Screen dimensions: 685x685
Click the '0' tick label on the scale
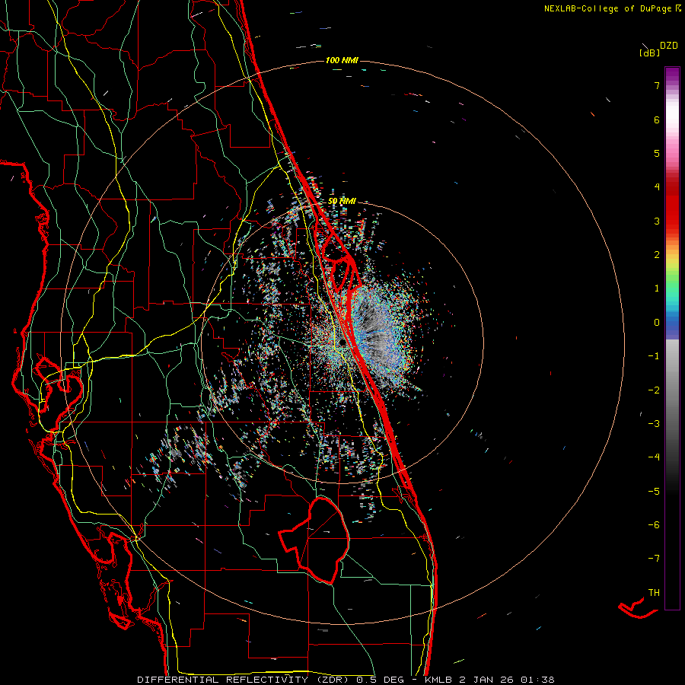tap(657, 323)
